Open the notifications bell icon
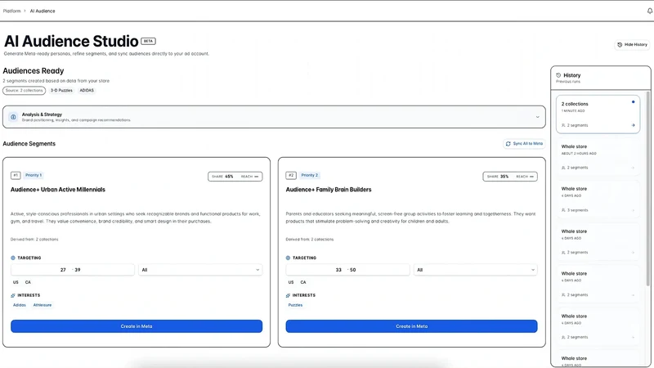Image resolution: width=654 pixels, height=368 pixels. 649,11
